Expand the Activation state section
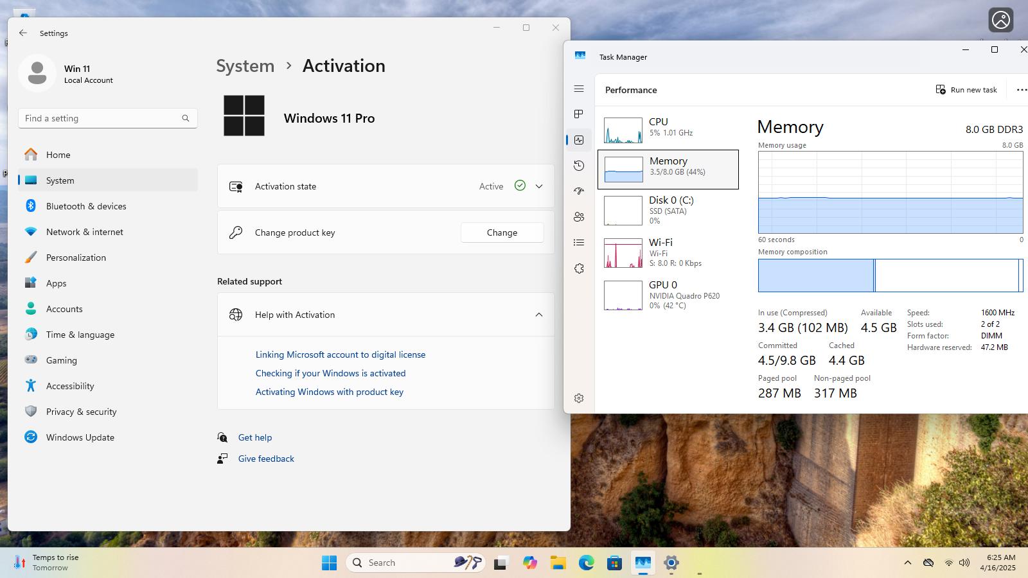 (x=539, y=186)
